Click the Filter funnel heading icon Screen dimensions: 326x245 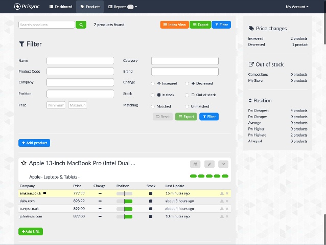click(21, 44)
